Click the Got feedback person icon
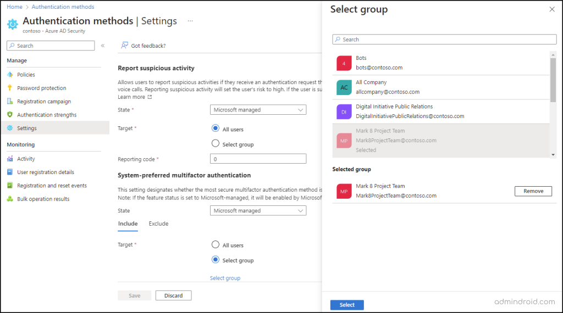The image size is (563, 313). 125,46
